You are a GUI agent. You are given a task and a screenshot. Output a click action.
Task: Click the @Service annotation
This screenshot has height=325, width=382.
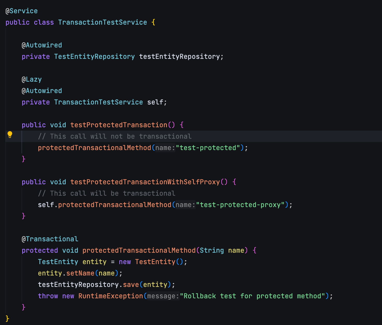[22, 11]
